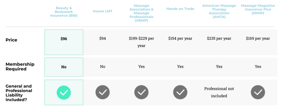Click the gray checkmark in MMIP column
The image size is (283, 108).
tap(258, 92)
